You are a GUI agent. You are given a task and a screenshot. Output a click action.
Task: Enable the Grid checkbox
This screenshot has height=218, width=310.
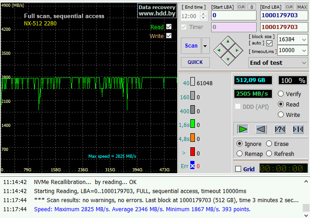click(238, 169)
